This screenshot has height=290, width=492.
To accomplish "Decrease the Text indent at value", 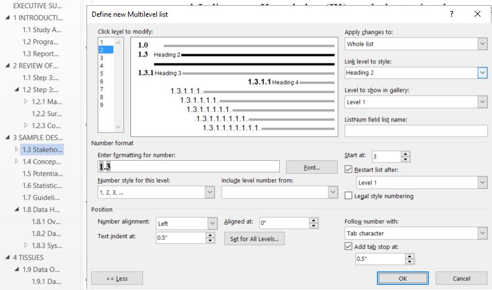I will click(210, 240).
